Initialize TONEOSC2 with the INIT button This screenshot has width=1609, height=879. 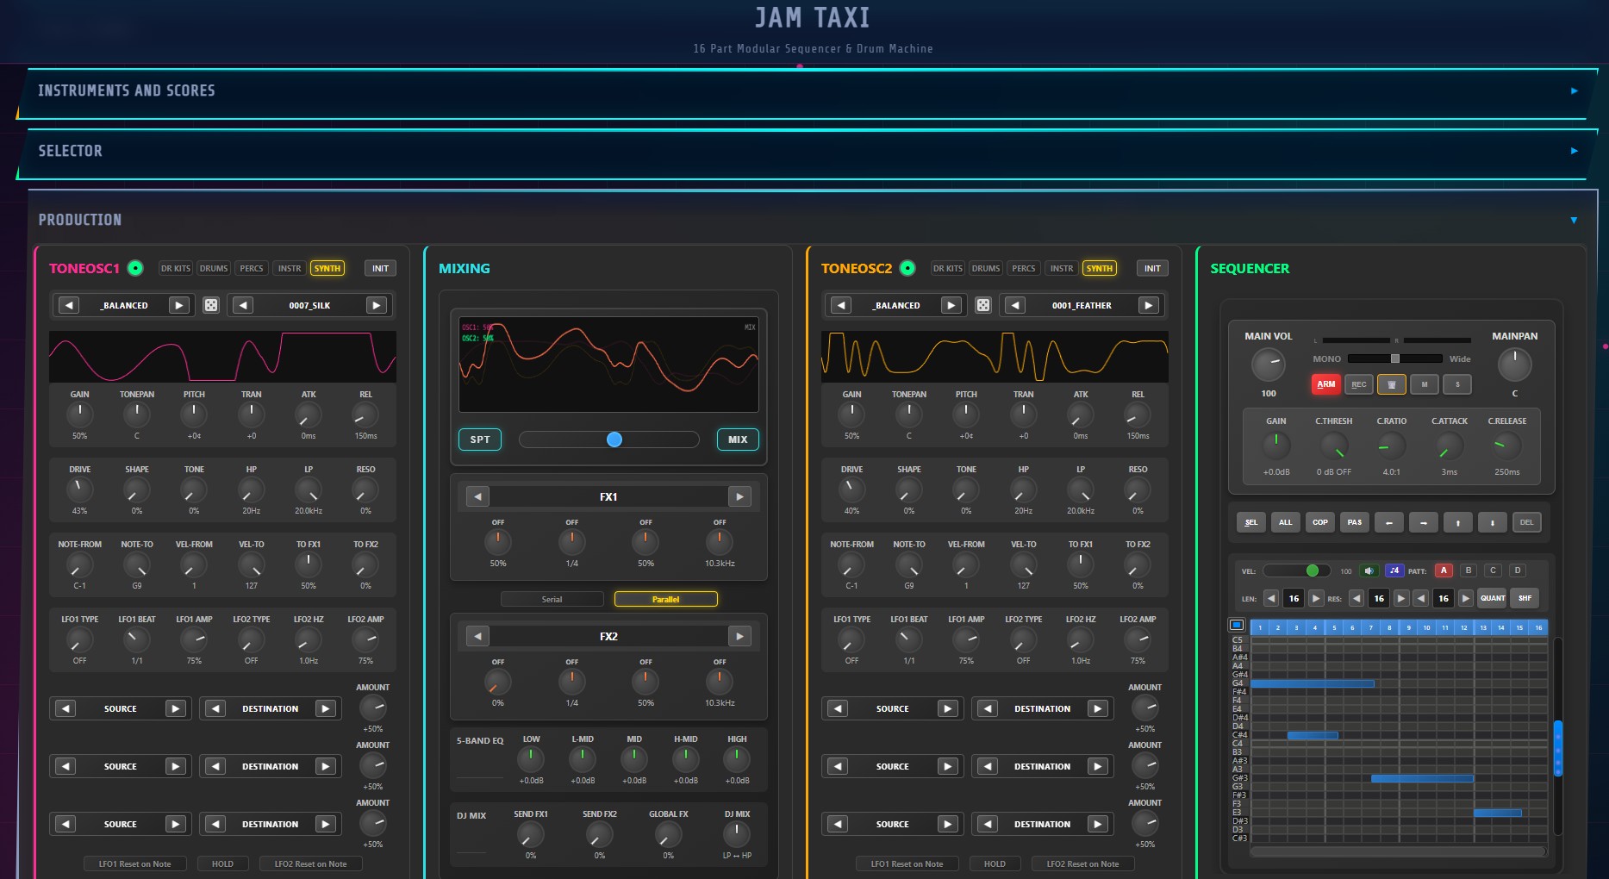click(x=1151, y=268)
